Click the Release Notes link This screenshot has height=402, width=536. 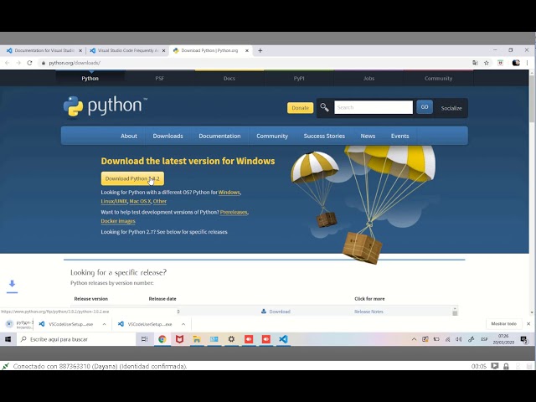point(368,312)
